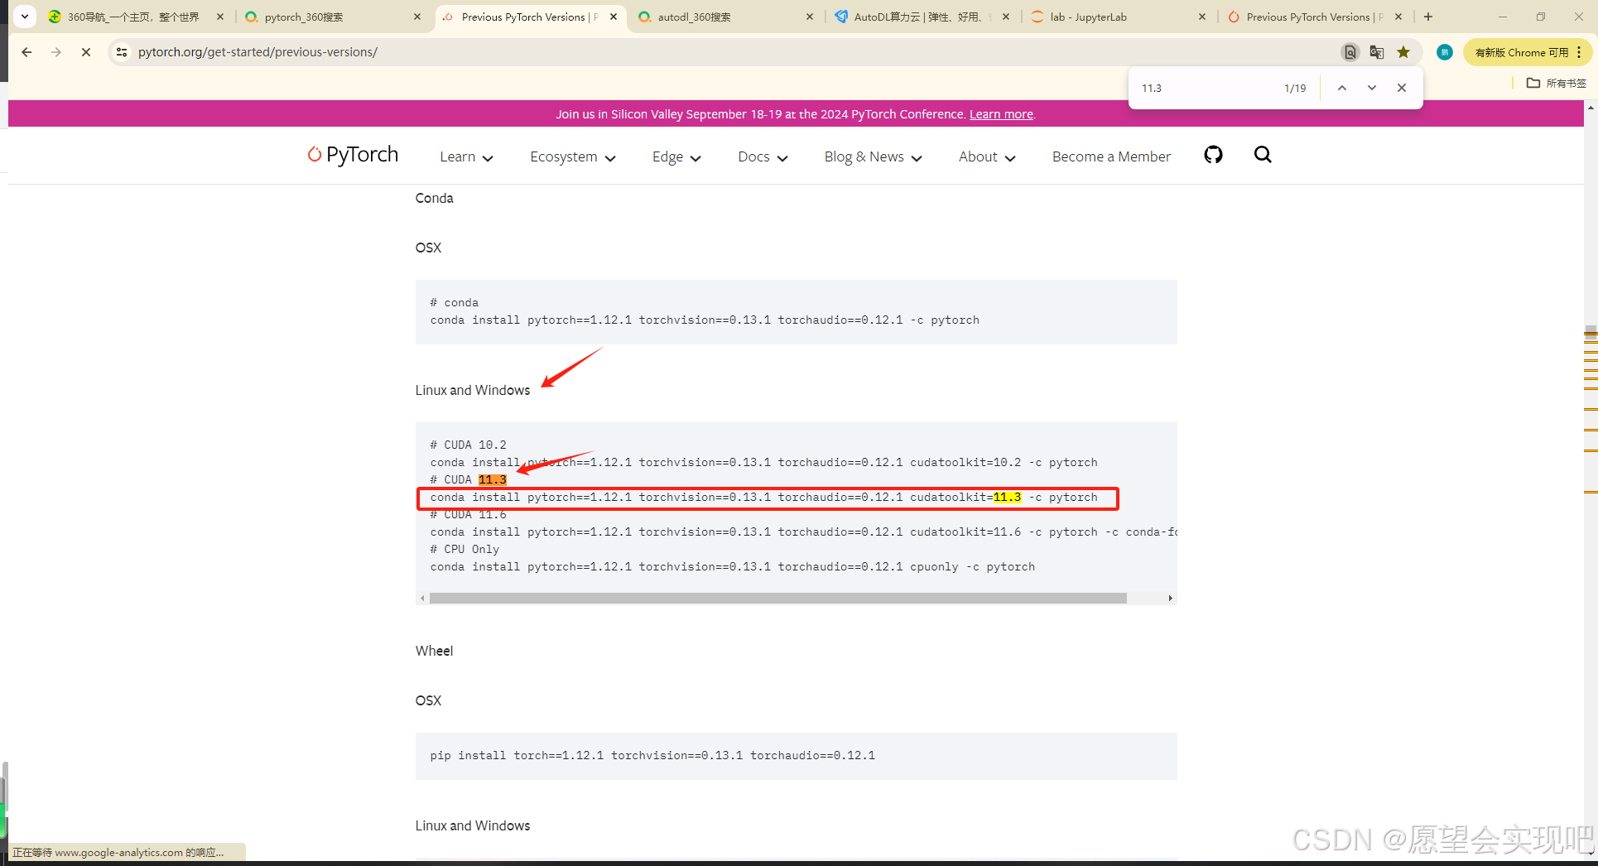Open the PyTorch GitHub icon link
1598x866 pixels.
pyautogui.click(x=1213, y=155)
